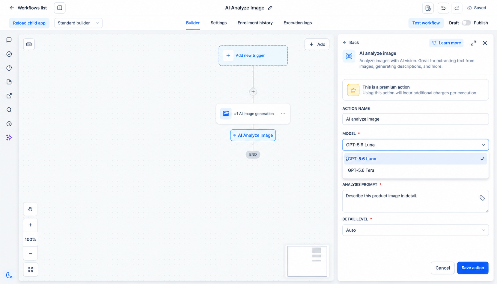Open keyboard shortcuts icon on canvas

point(29,44)
